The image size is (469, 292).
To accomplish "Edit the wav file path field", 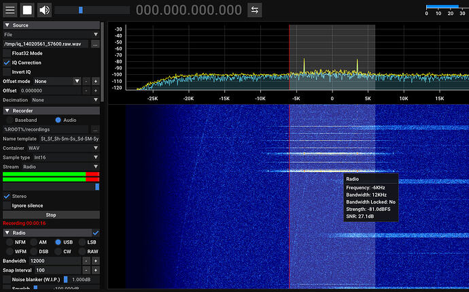I will (46, 44).
